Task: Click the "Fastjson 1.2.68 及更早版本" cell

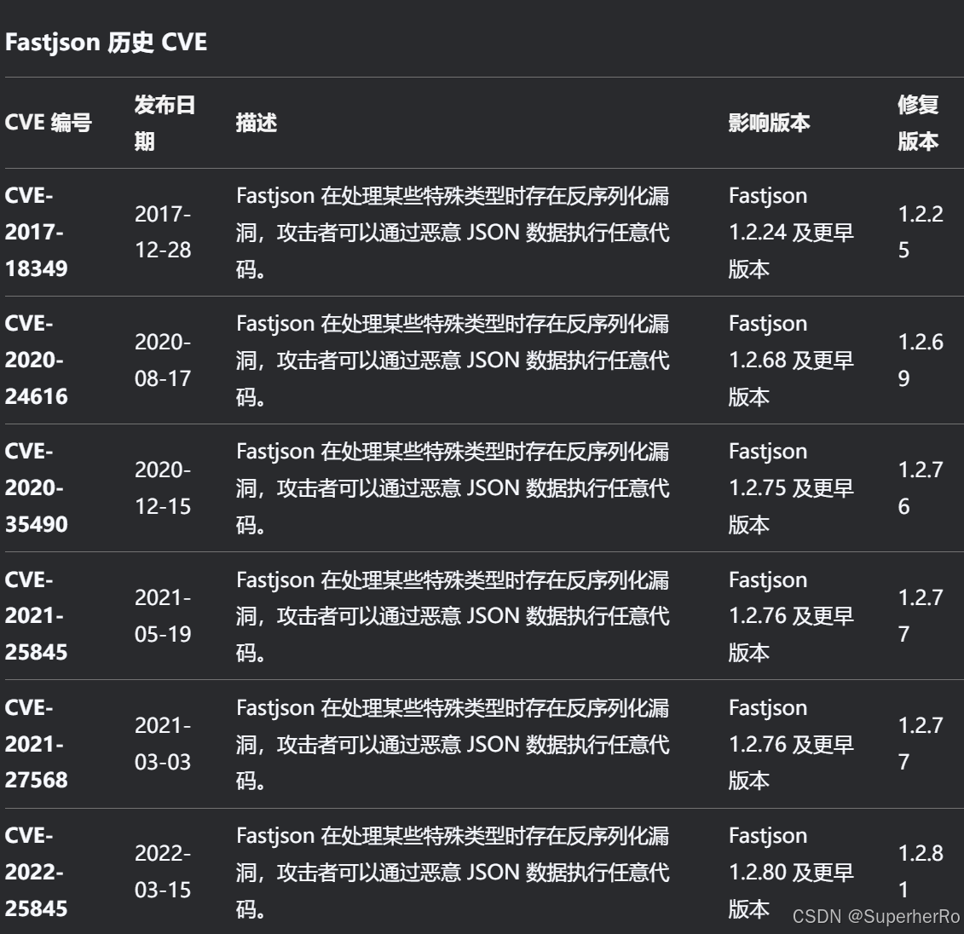Action: click(791, 360)
